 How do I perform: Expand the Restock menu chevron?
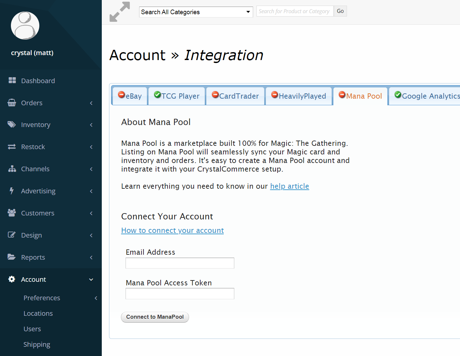[x=91, y=147]
